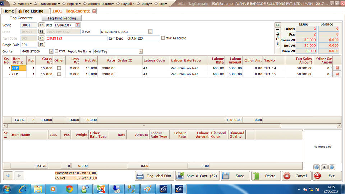Open Google Chrome from taskbar
The height and width of the screenshot is (194, 345).
click(69, 189)
